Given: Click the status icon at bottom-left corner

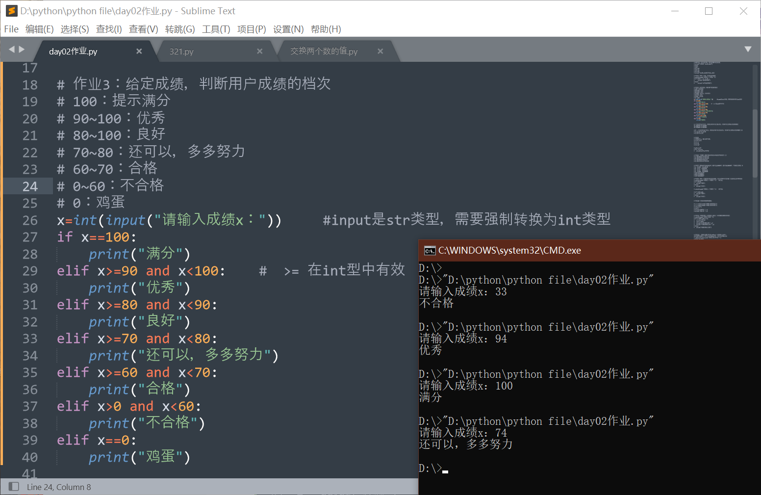Looking at the screenshot, I should pos(14,486).
